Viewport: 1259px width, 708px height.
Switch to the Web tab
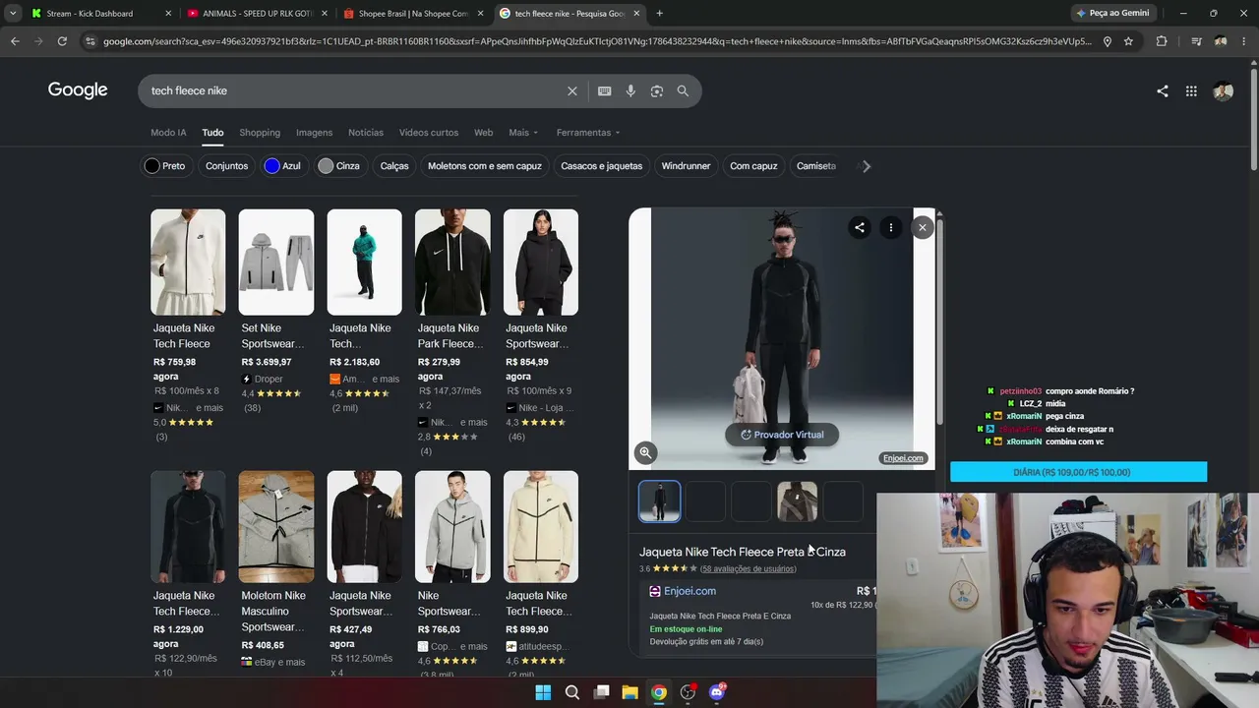483,133
